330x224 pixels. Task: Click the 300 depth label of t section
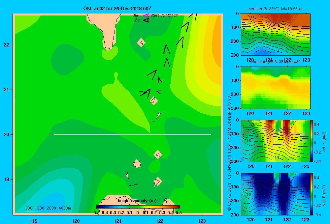[x=235, y=55]
